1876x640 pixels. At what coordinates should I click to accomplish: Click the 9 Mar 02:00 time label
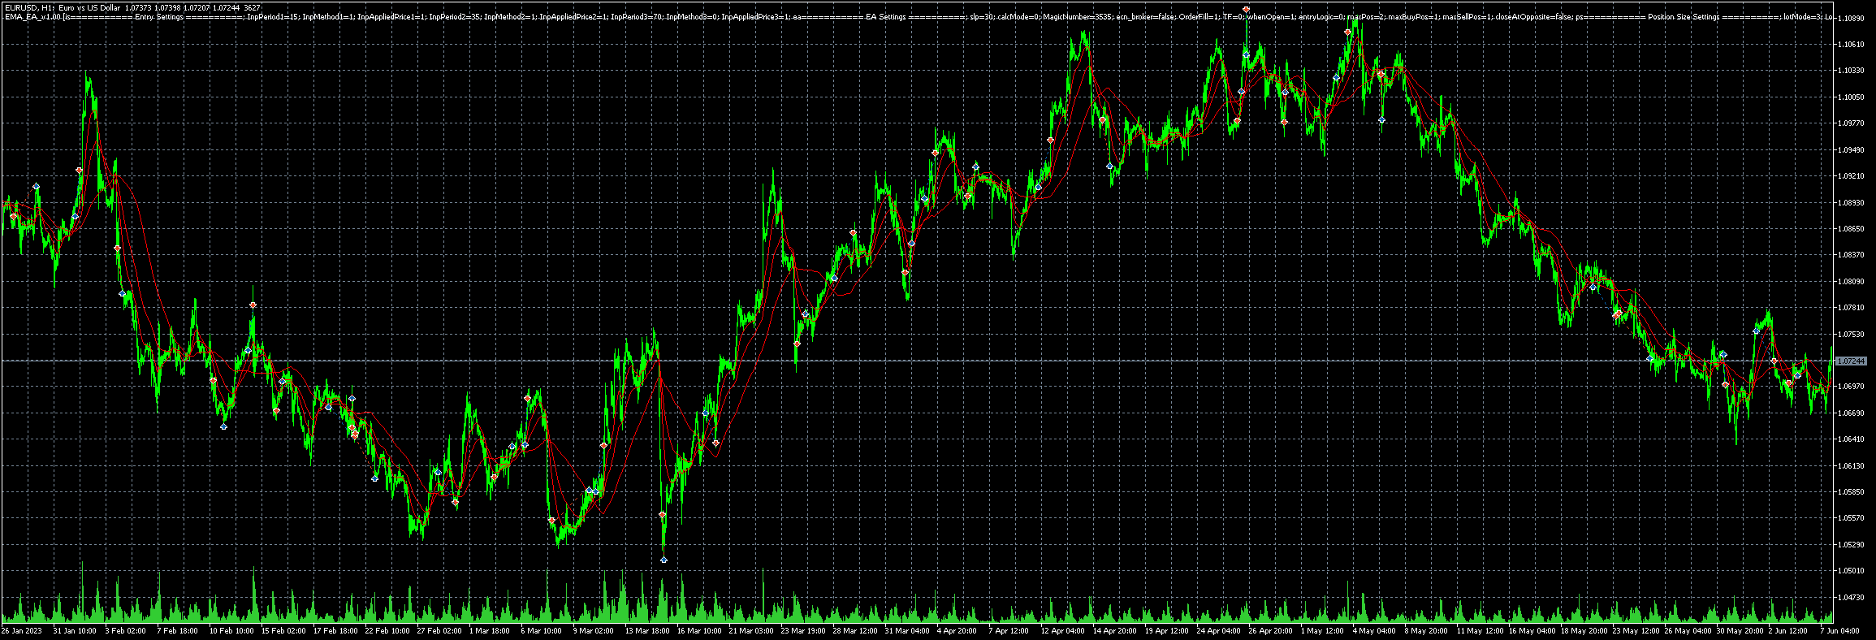pos(593,631)
